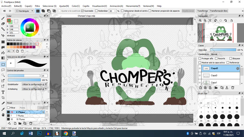Select the Gradient tool
The width and height of the screenshot is (244, 137).
click(3, 58)
